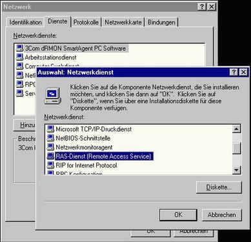Screen dimensions: 251x242
Task: Open the Netzwerkkarte tab
Action: click(x=123, y=22)
